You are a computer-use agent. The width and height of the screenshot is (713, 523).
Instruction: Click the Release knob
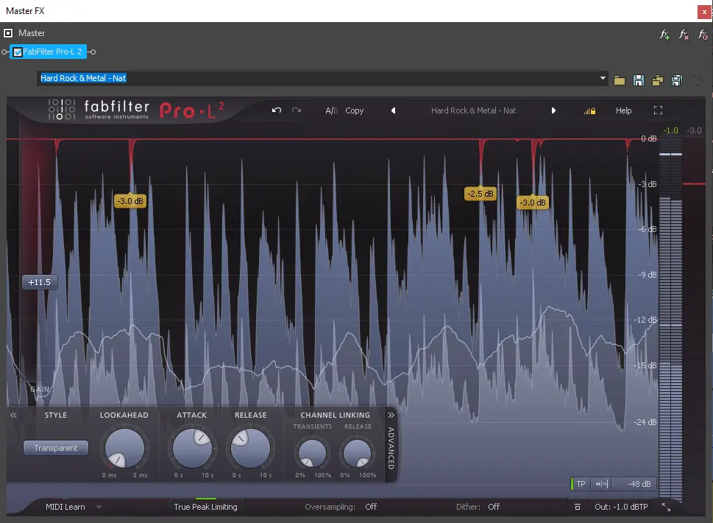[x=250, y=448]
